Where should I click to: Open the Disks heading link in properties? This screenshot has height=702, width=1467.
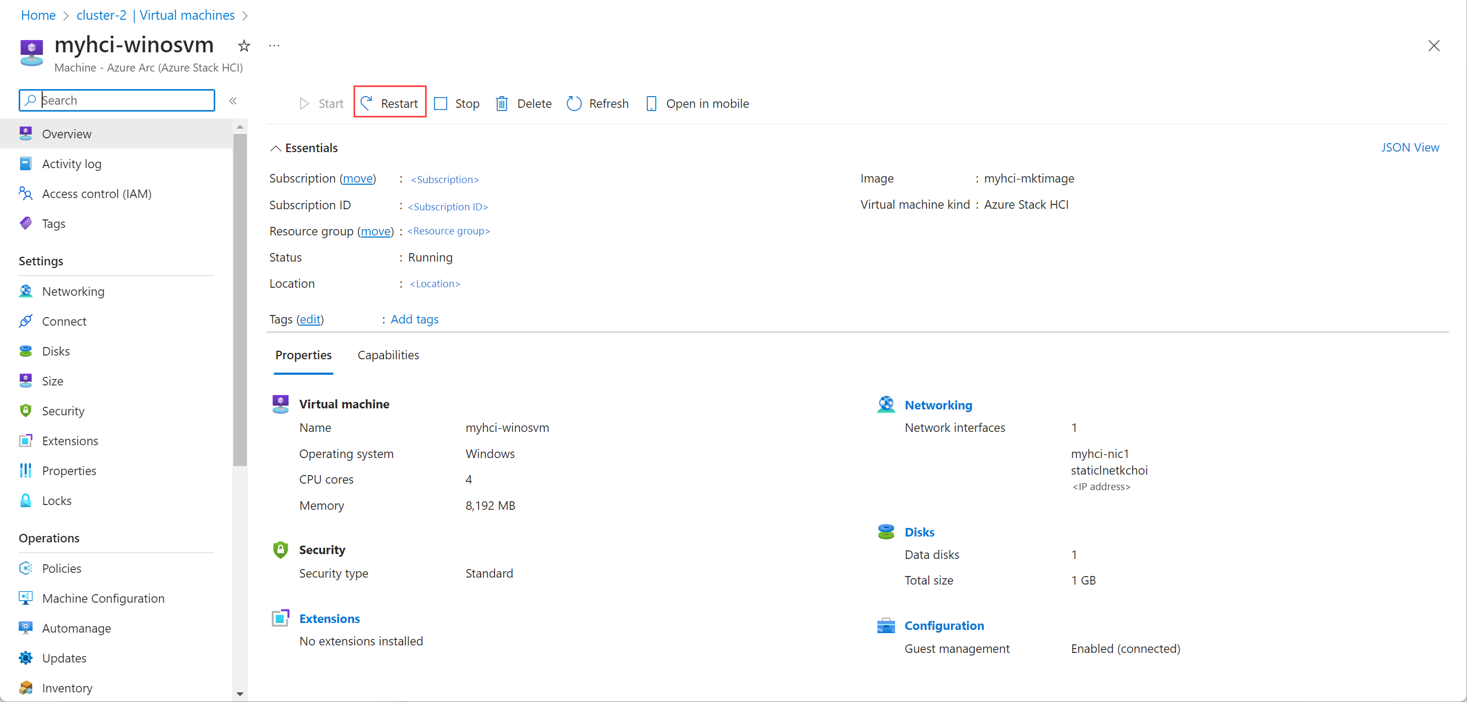pyautogui.click(x=919, y=532)
